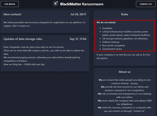Select the Rules panel heading
This screenshot has width=157, height=116.
point(125,14)
